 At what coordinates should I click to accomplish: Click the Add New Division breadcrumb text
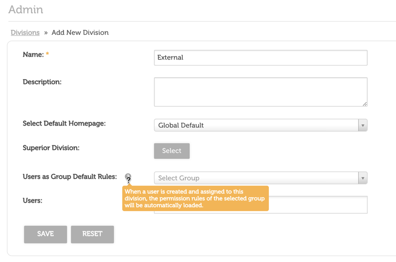tap(80, 33)
